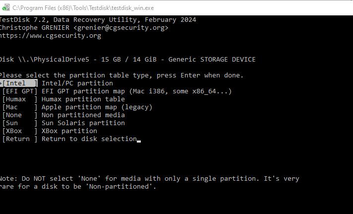Click the console window icon in title bar

(5, 7)
